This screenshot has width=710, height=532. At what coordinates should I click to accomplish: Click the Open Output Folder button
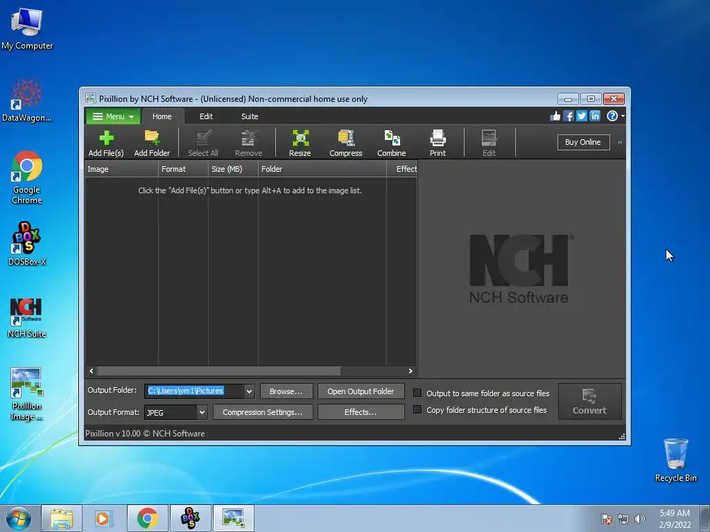click(361, 391)
